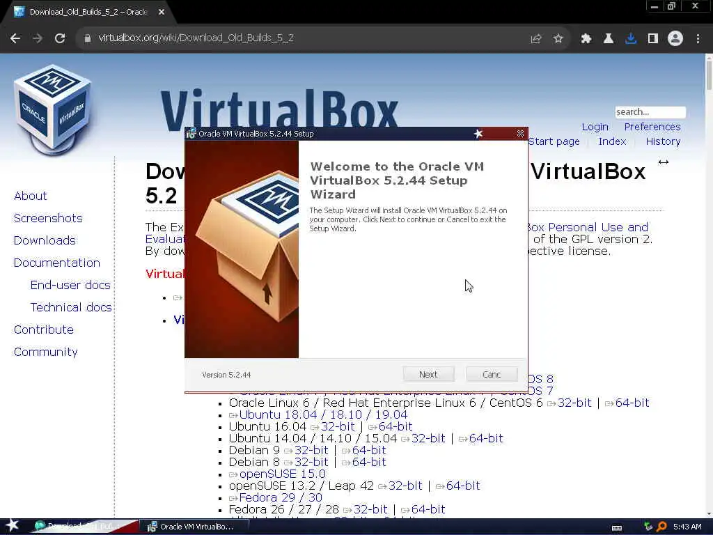Viewport: 713px width, 535px height.
Task: Close the Download_Old_Builds_5_2 tab
Action: pos(162,13)
